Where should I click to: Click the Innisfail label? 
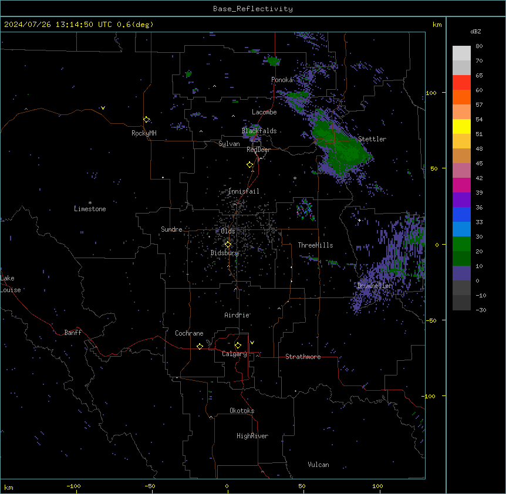point(244,191)
